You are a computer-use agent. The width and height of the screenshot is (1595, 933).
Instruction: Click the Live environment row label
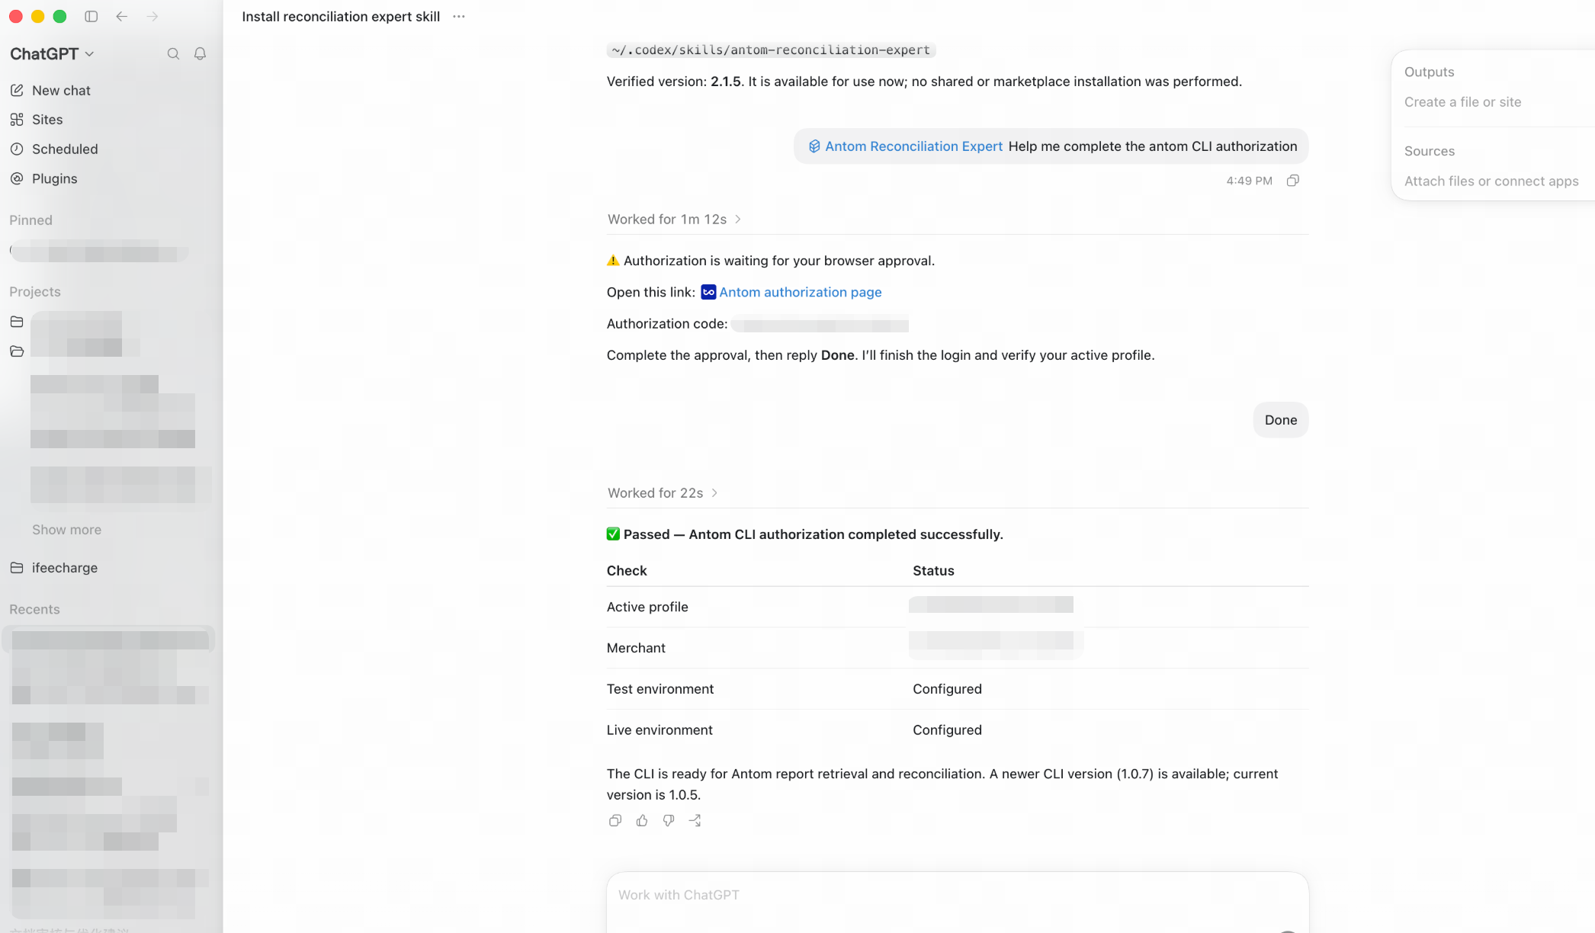tap(660, 730)
